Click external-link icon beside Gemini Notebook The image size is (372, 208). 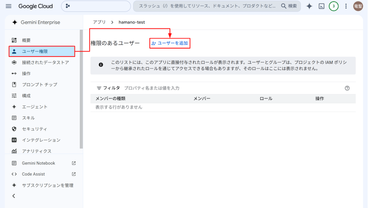[x=74, y=163]
